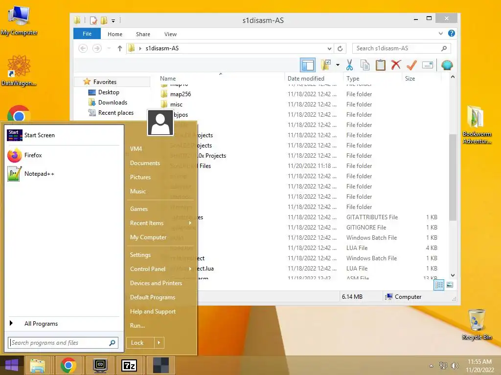Click the Refresh button beside address bar
This screenshot has height=375, width=501.
341,48
